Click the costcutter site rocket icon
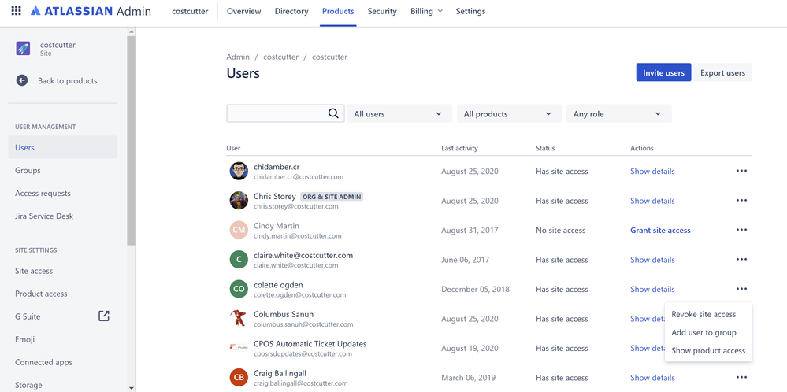Screen dimensions: 787x392 (x=23, y=49)
